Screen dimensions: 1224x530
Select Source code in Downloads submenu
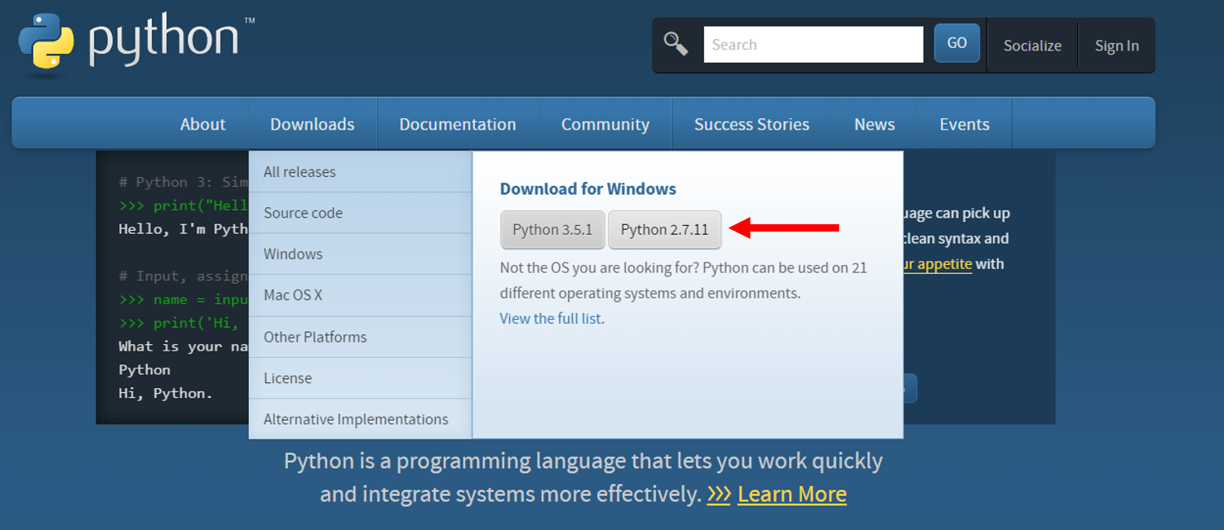[x=361, y=213]
